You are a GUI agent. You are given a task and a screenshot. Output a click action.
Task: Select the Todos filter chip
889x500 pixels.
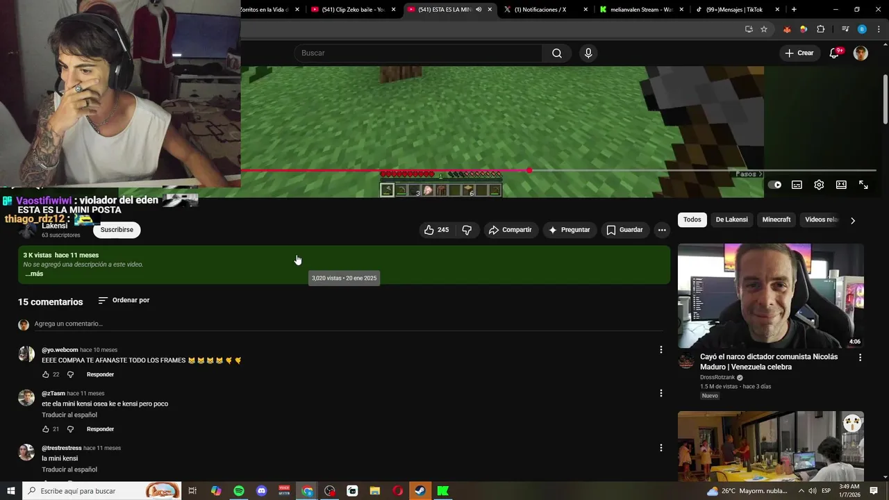(x=692, y=220)
